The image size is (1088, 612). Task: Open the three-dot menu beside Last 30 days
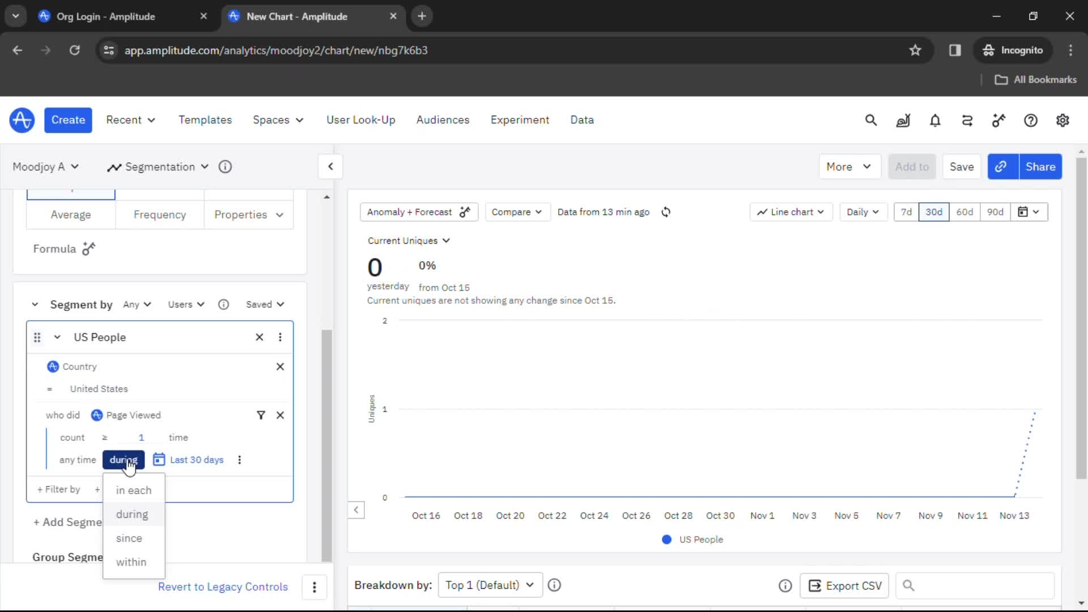(240, 460)
